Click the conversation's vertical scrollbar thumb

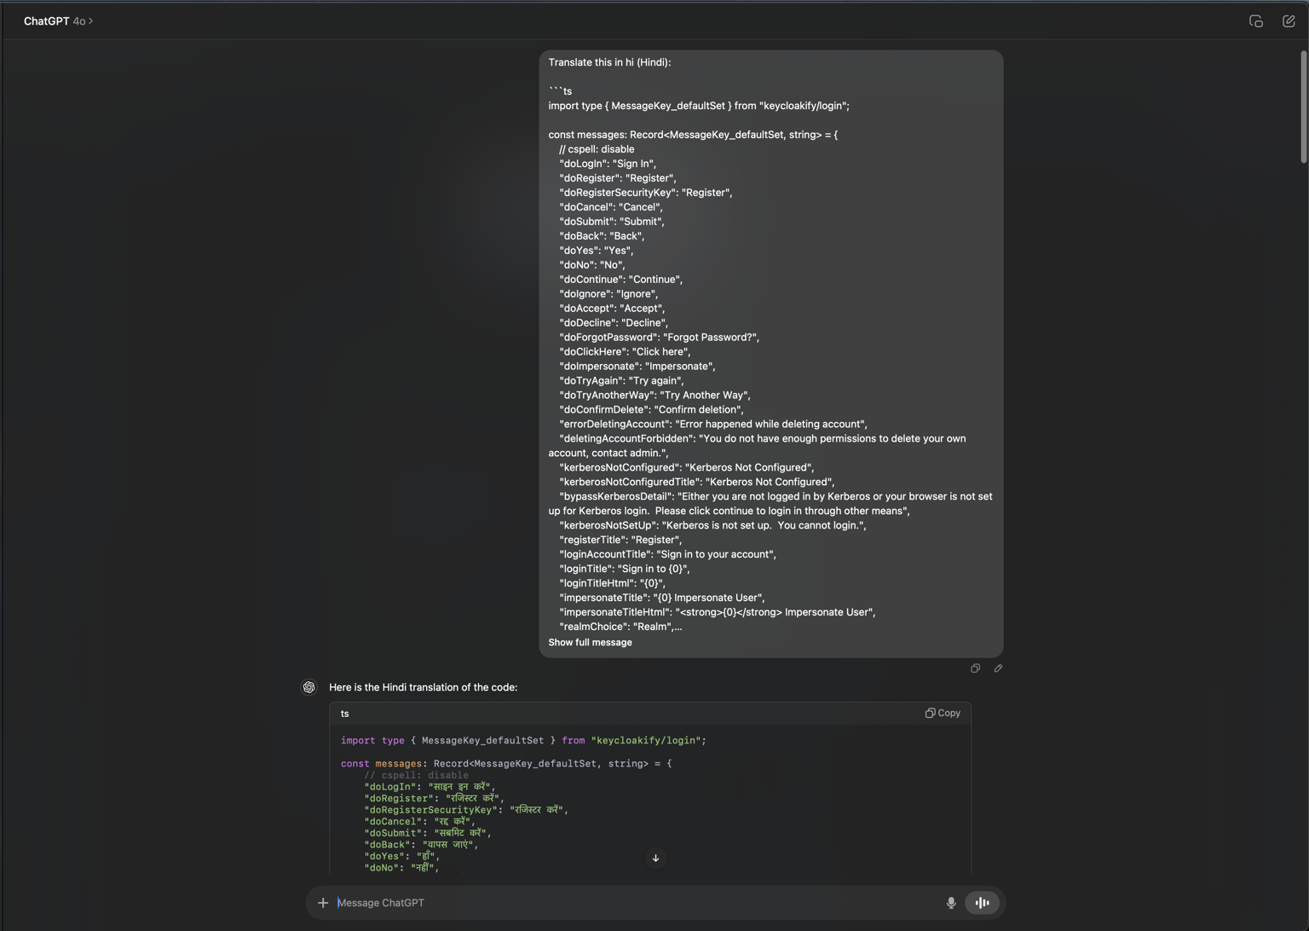(1303, 107)
